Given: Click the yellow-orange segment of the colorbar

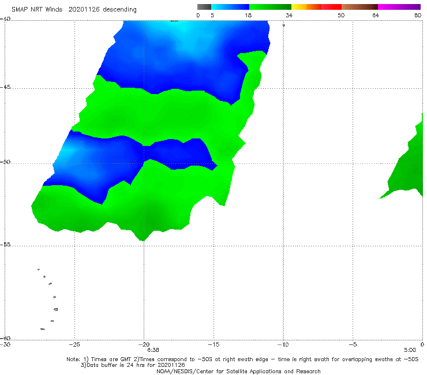Looking at the screenshot, I should click(x=306, y=7).
